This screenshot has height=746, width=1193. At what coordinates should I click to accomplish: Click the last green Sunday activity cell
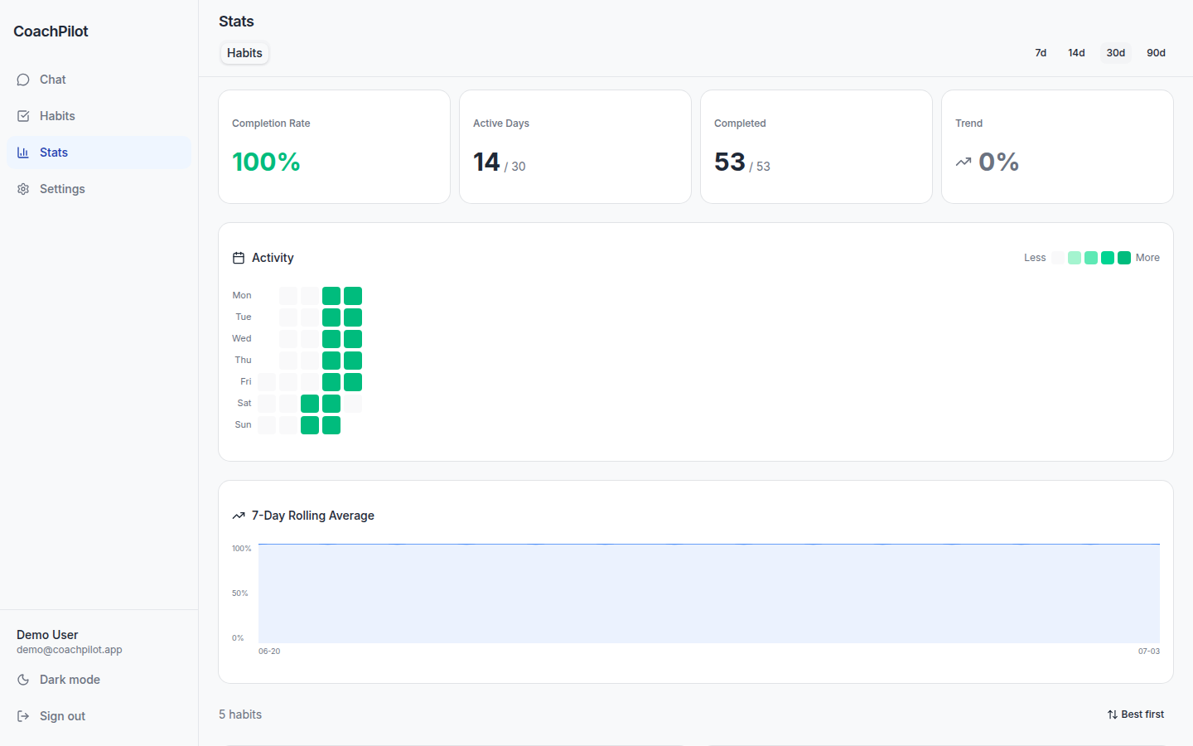331,425
